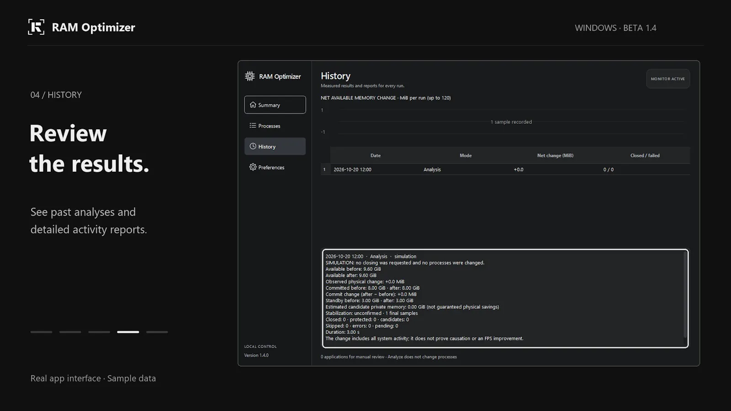Viewport: 731px width, 411px height.
Task: Click the 'Real app interface · Sample data' caption
Action: click(x=93, y=379)
